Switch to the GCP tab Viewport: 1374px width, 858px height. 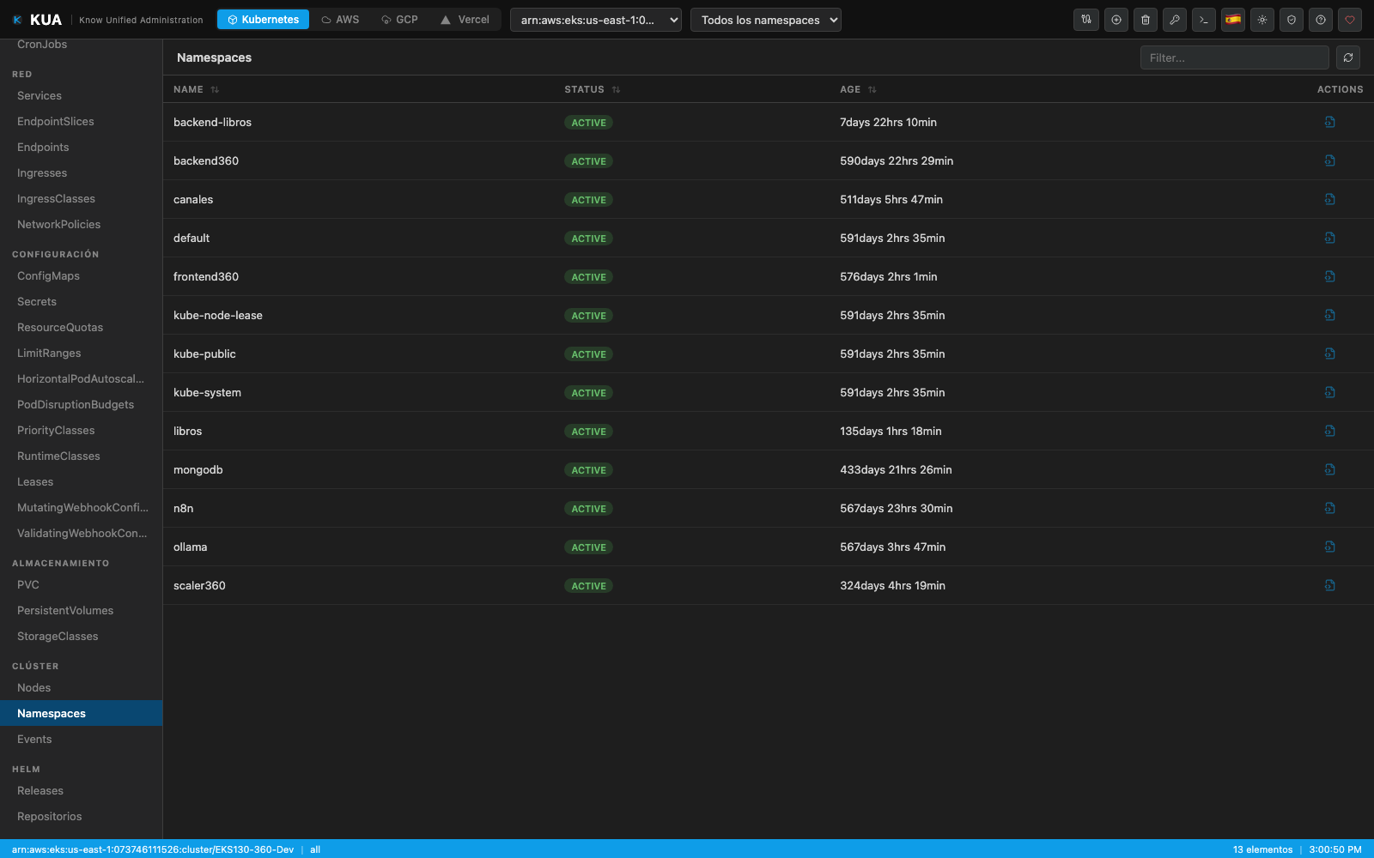pos(399,20)
